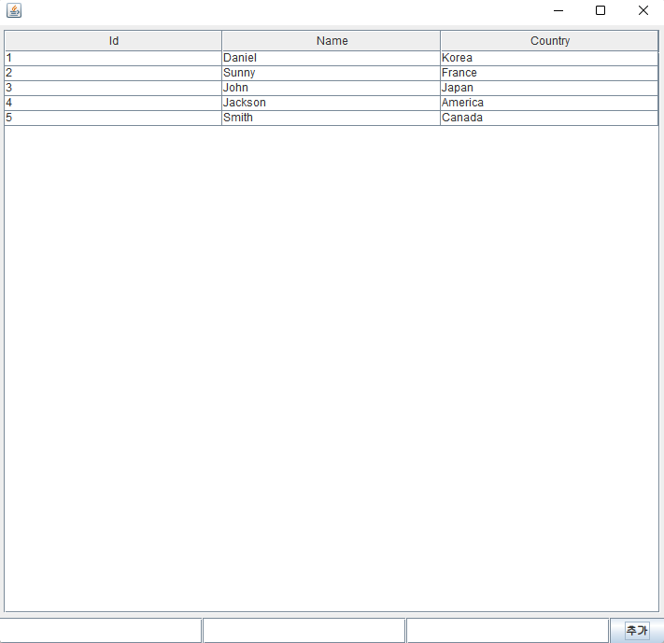Select the cell with name Jackson
Screen dimensions: 664x643
click(x=332, y=103)
